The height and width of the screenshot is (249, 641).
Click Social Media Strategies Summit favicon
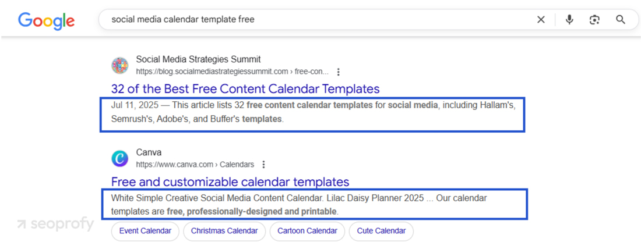[x=120, y=65]
